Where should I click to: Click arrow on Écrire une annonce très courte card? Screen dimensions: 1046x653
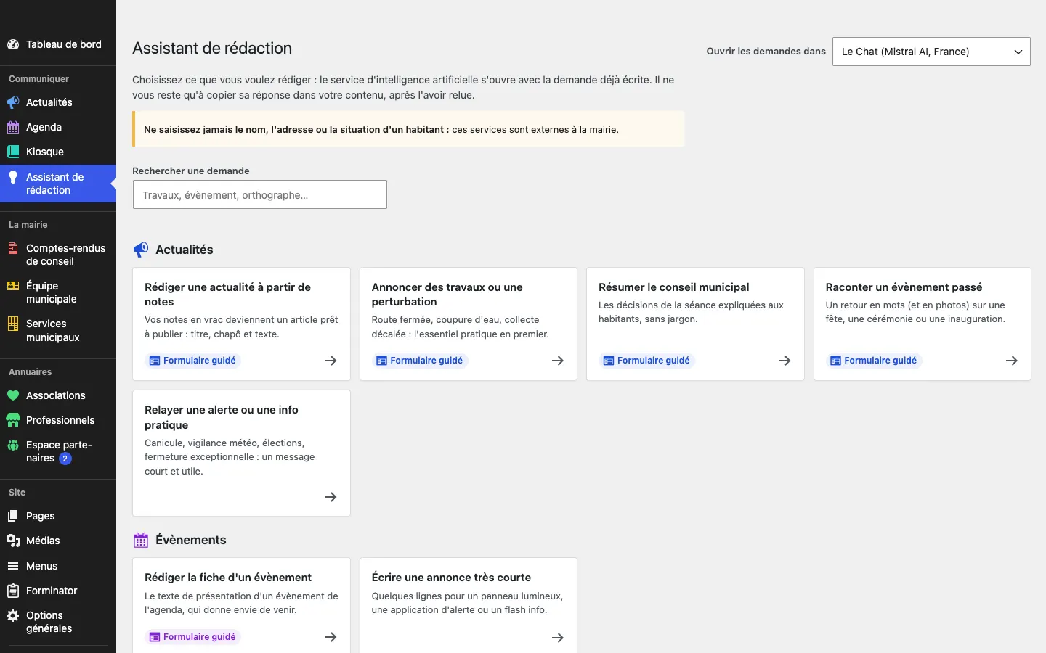[558, 638]
